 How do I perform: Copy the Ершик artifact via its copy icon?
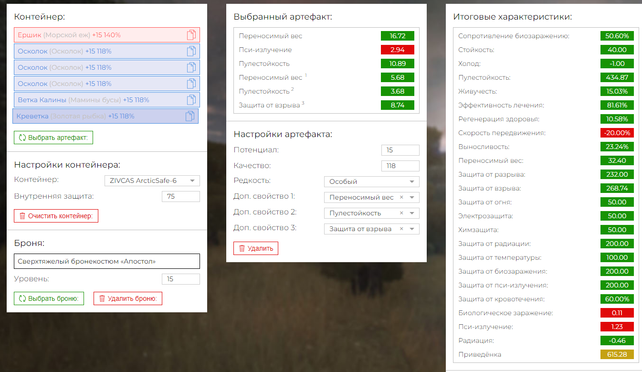pyautogui.click(x=191, y=35)
